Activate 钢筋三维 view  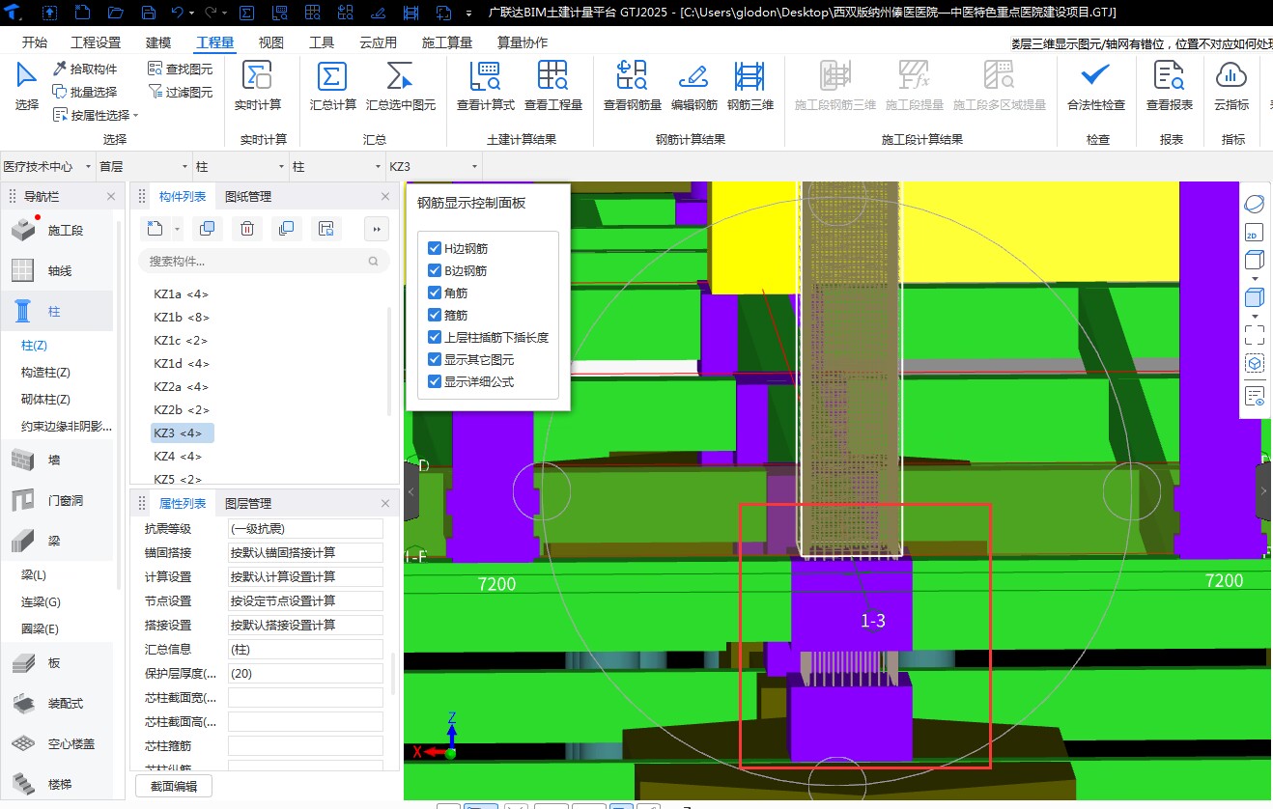750,87
